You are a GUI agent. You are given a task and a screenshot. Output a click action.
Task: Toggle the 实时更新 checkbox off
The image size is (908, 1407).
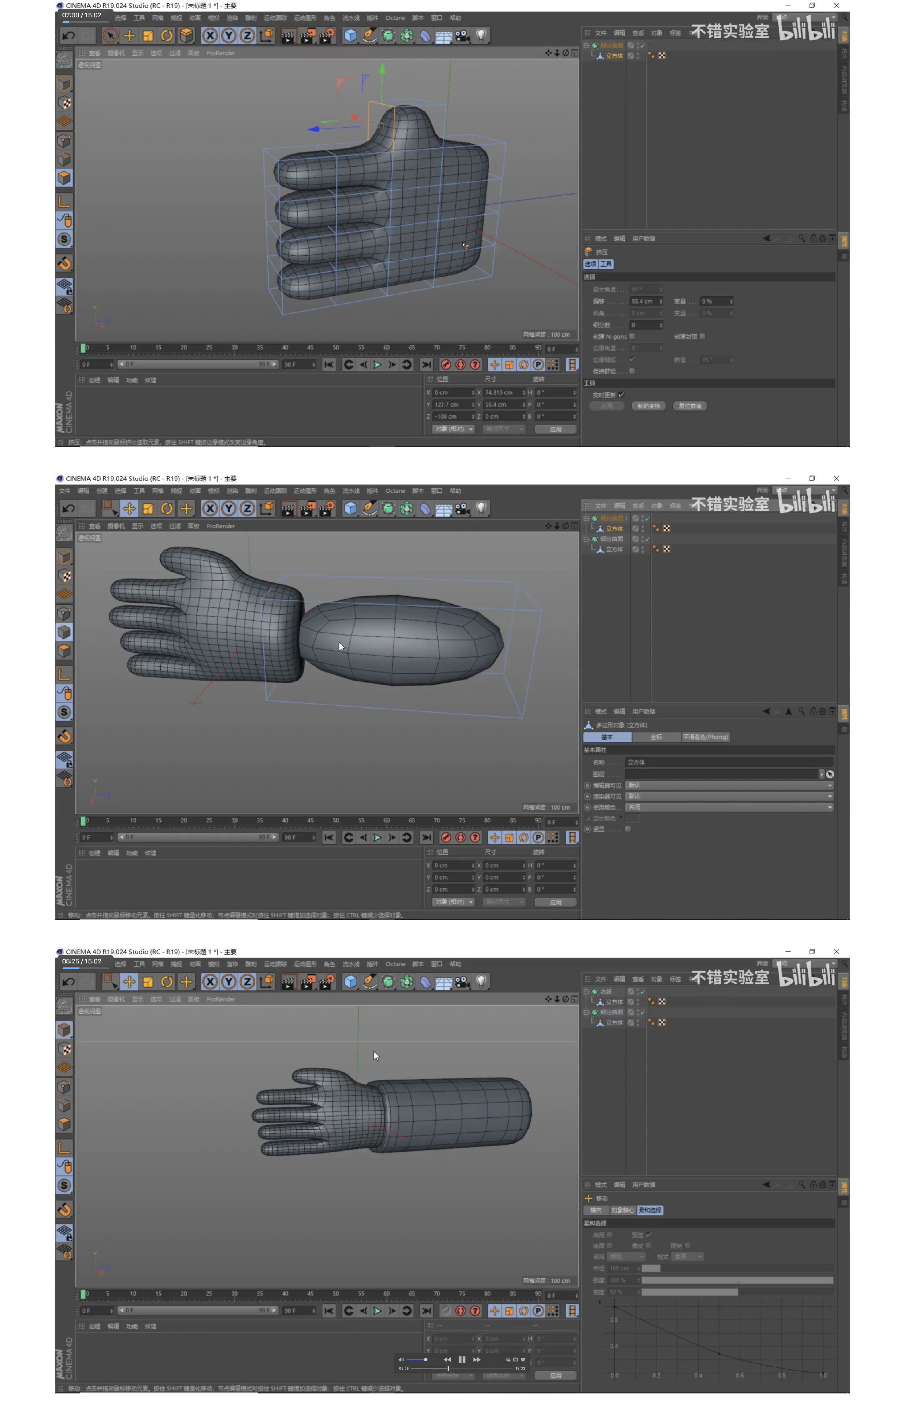tap(621, 394)
